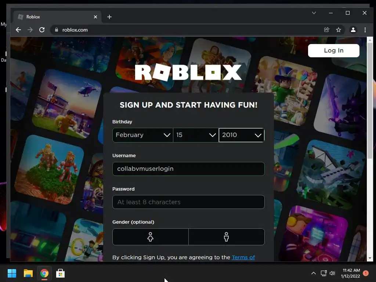Open the Windows Start menu
This screenshot has height=282, width=376.
pos(12,273)
